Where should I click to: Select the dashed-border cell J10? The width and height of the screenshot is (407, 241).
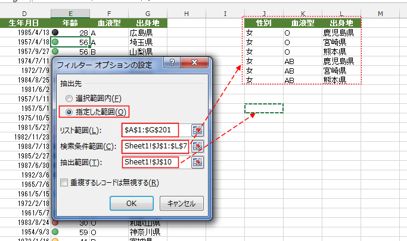point(264,109)
